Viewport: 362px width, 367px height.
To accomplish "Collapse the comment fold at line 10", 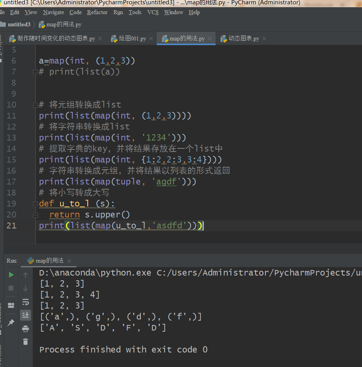I will point(35,105).
